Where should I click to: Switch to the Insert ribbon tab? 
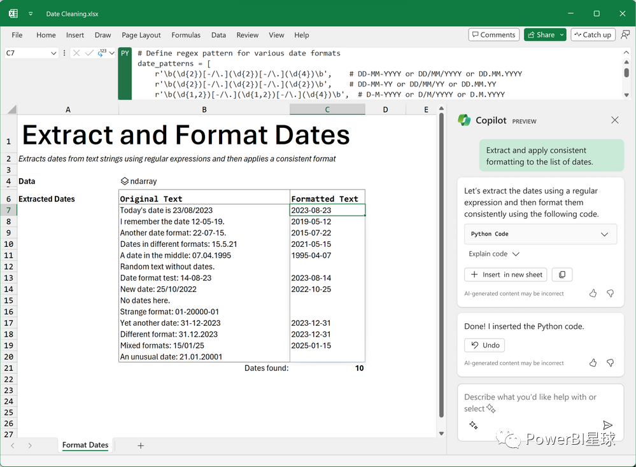pyautogui.click(x=75, y=35)
